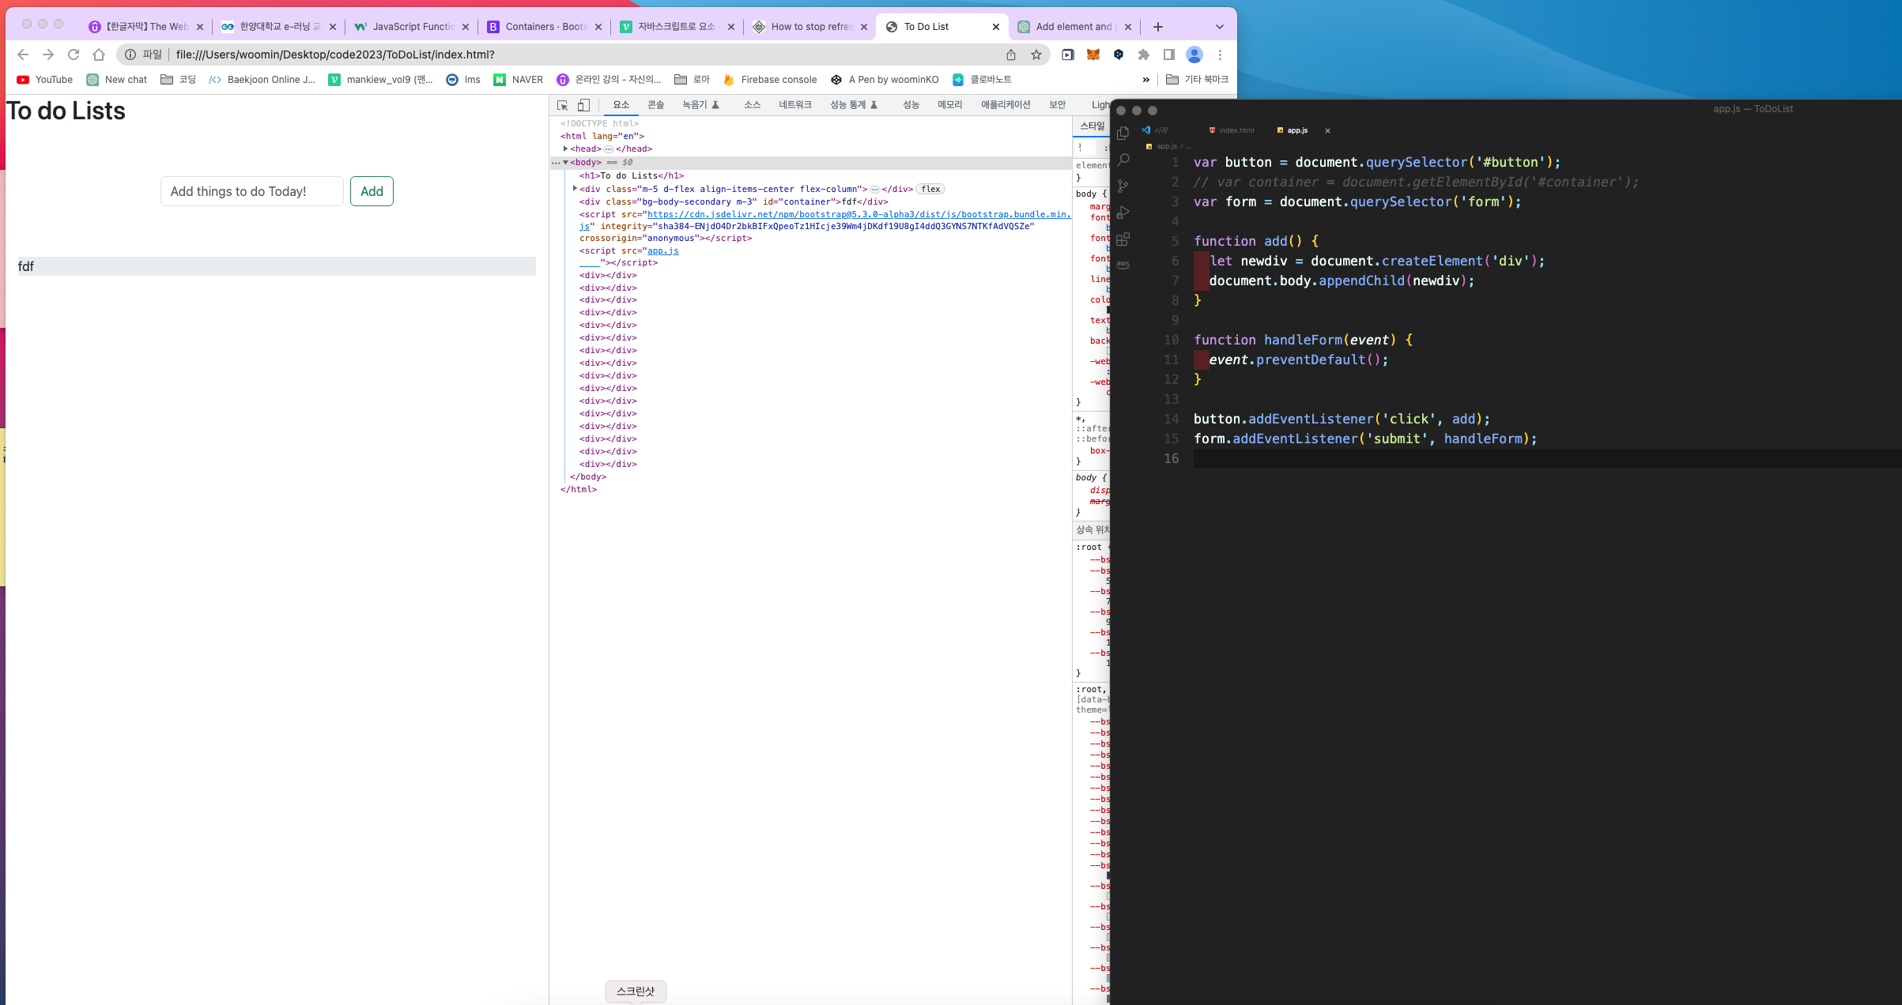The image size is (1902, 1005).
Task: Switch to 콘솔 tab in DevTools
Action: pos(655,105)
